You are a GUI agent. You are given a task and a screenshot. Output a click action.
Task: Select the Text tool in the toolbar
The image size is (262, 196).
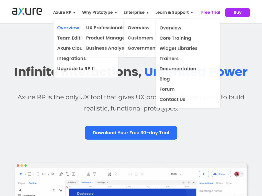coord(38,174)
